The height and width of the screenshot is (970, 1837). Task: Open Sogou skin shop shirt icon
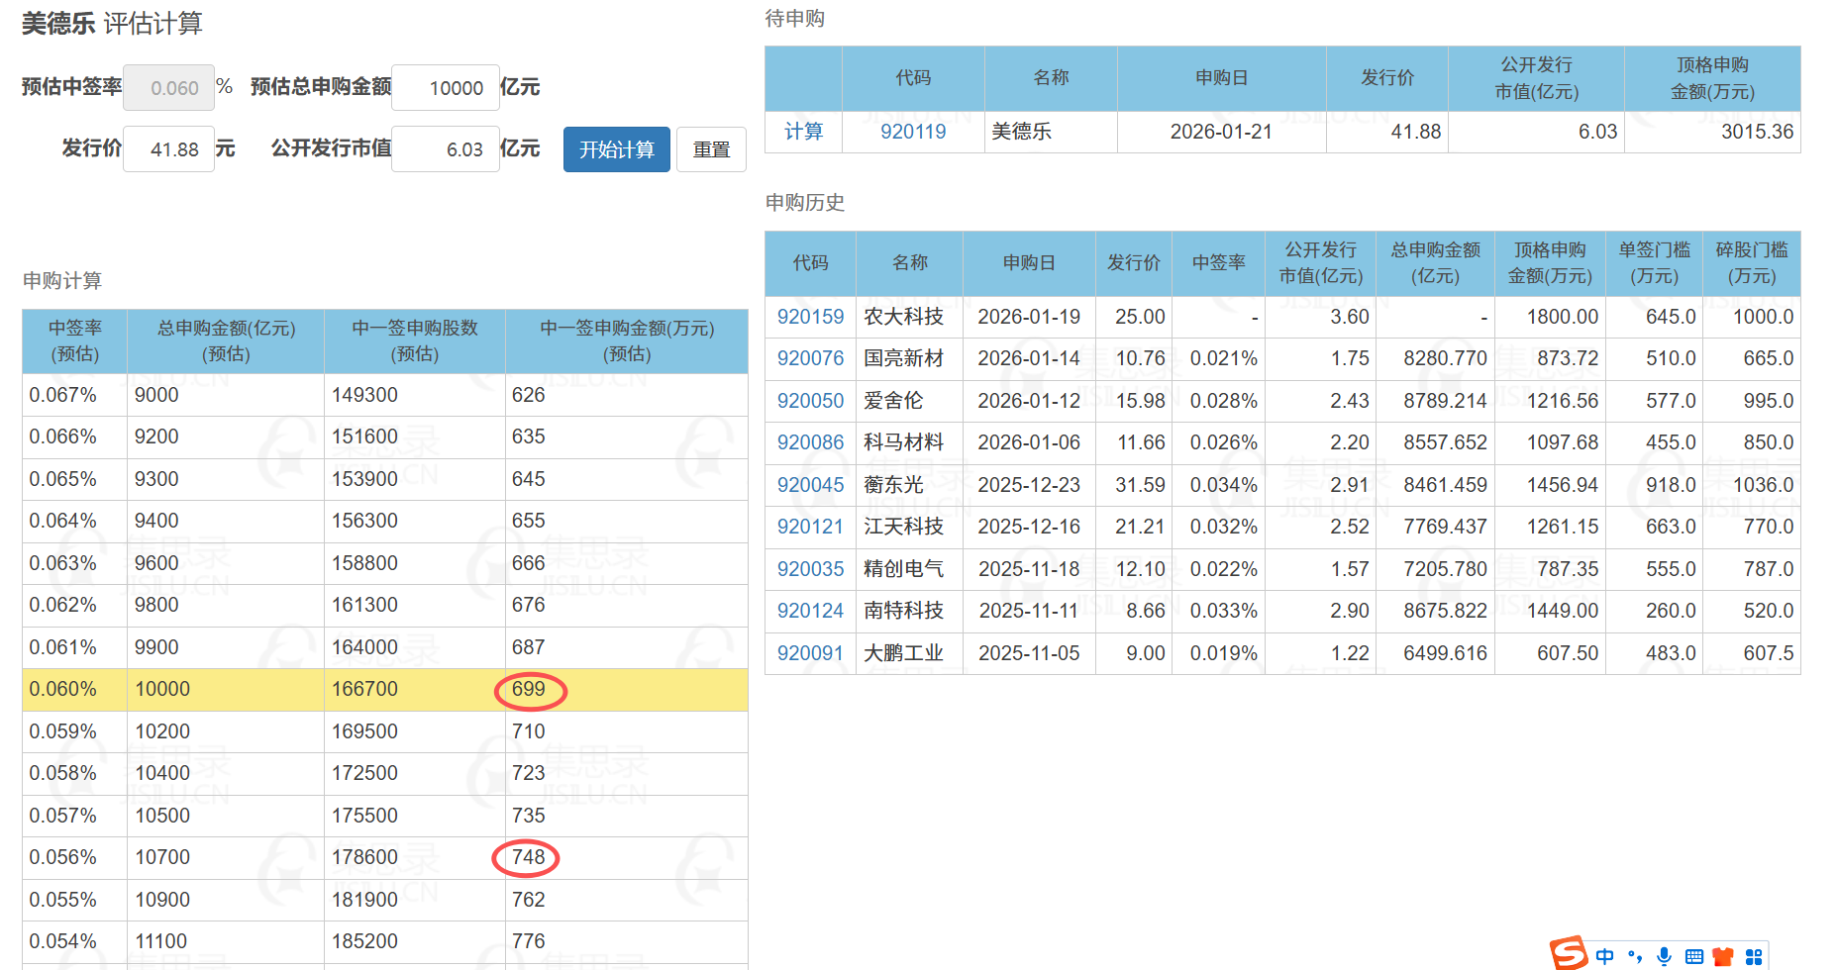1724,956
